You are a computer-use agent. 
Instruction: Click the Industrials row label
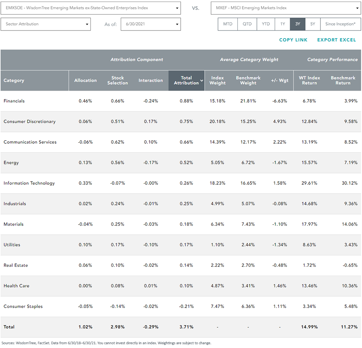[x=15, y=204]
